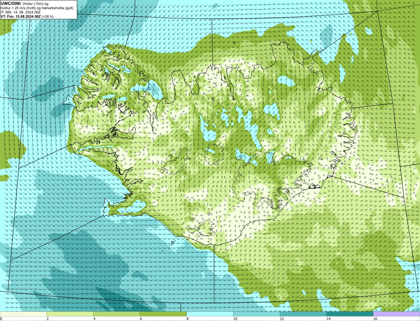Click the '14' legend scale label
420x321 pixels.
tap(328, 319)
